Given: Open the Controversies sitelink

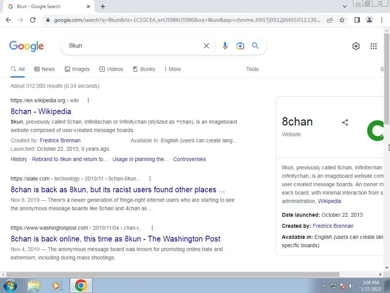Looking at the screenshot, I should [x=190, y=159].
